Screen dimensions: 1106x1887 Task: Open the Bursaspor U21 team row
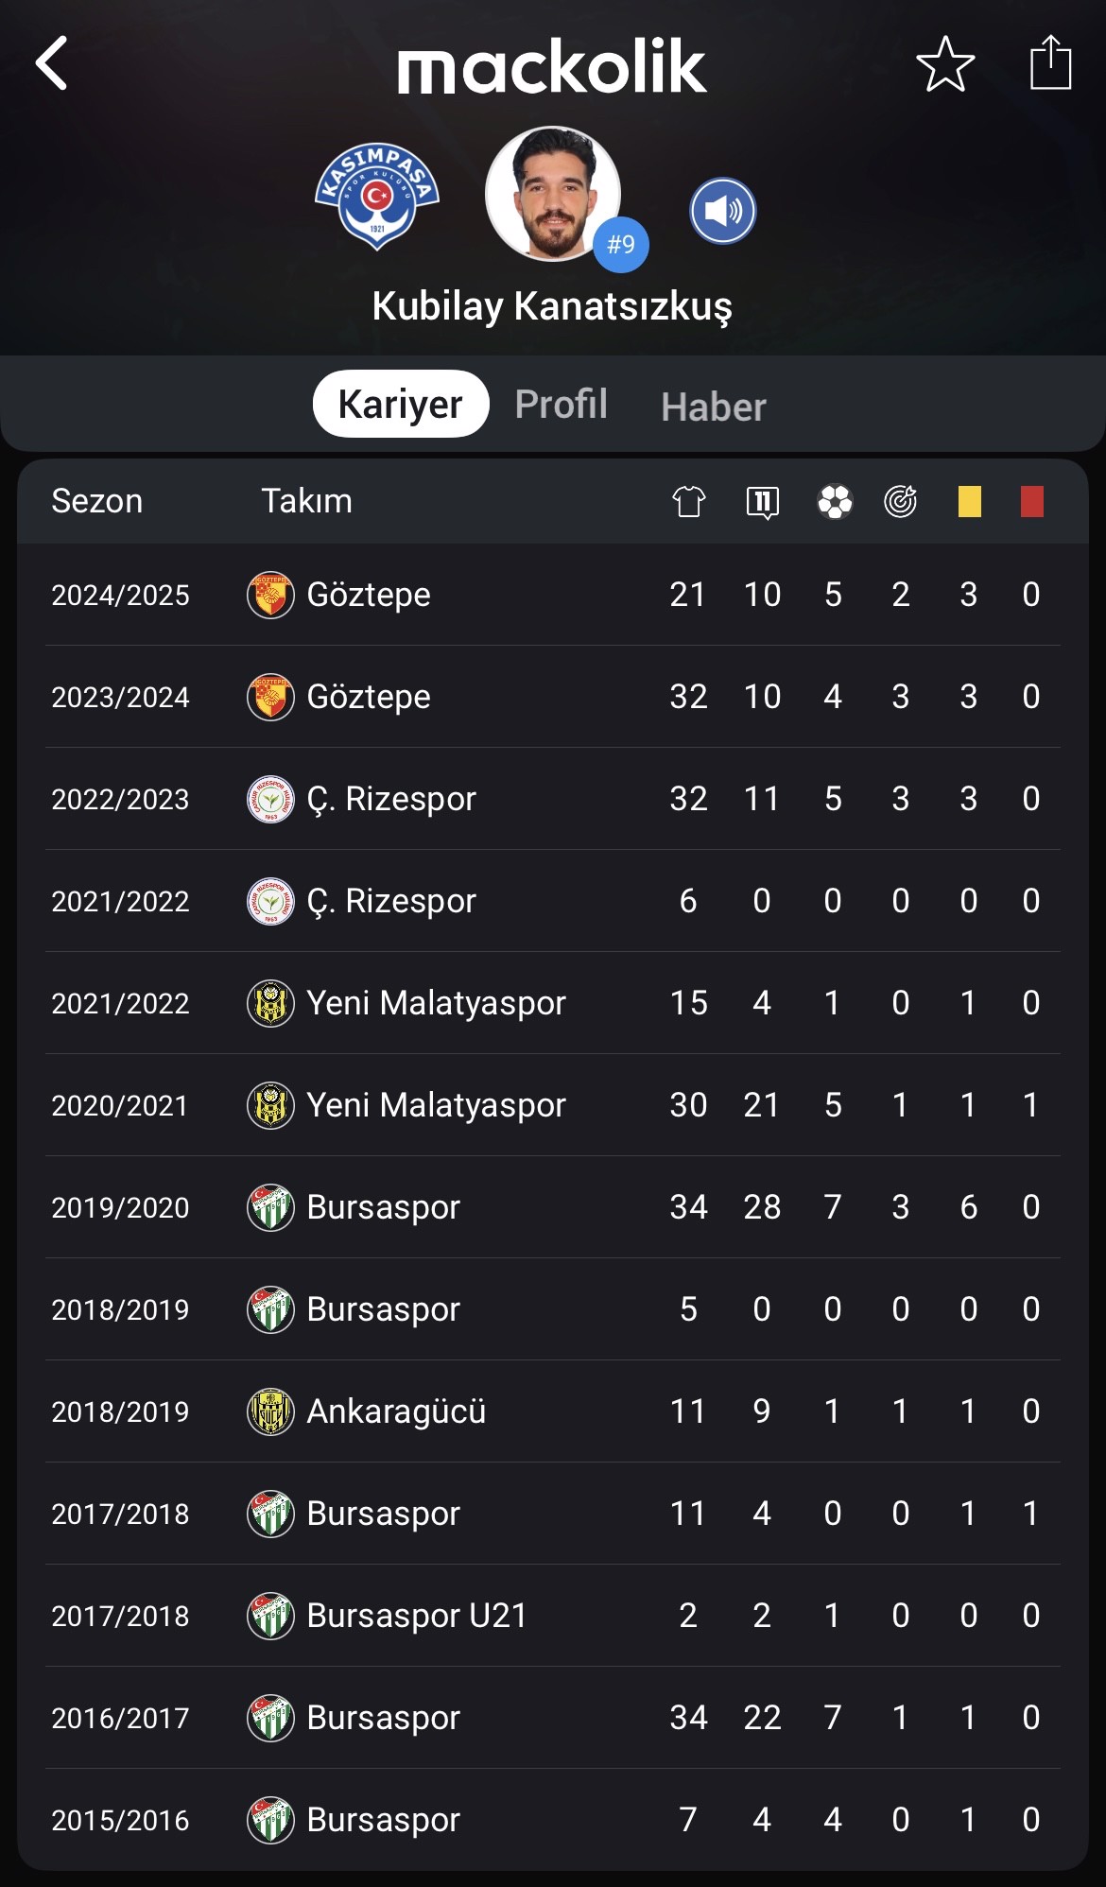553,1616
